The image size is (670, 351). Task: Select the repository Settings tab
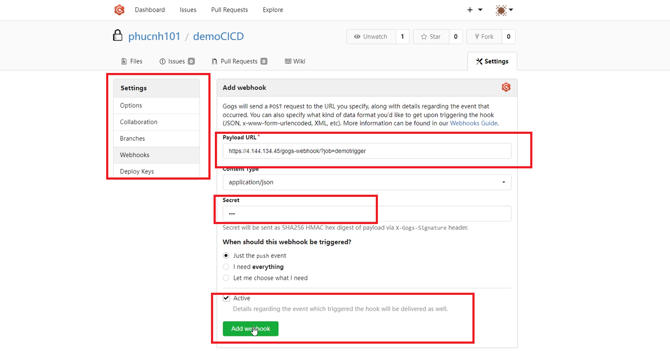click(492, 61)
